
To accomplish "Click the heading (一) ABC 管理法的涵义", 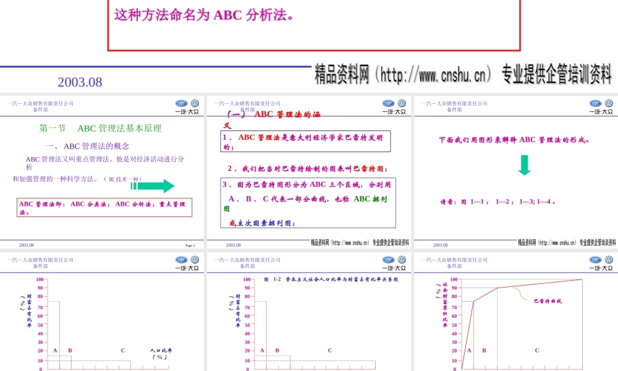I will (x=272, y=119).
